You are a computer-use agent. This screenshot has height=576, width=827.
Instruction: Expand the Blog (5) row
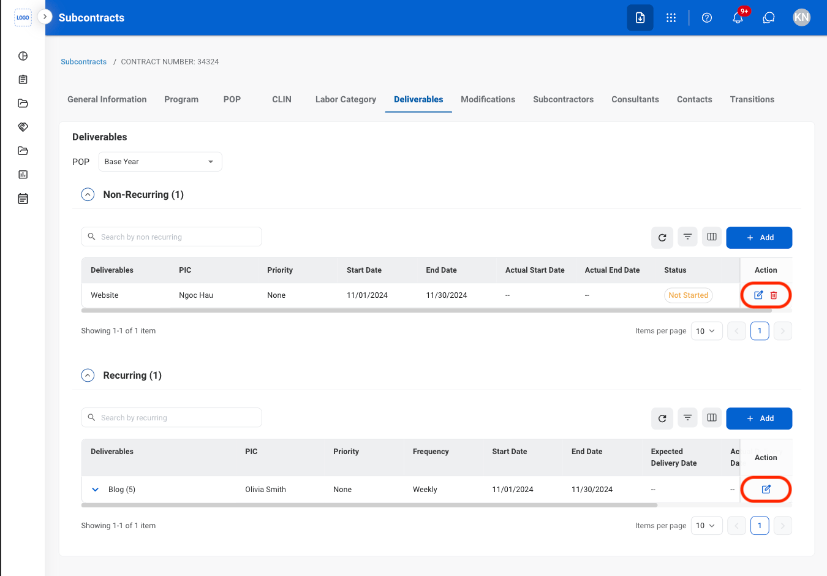95,490
